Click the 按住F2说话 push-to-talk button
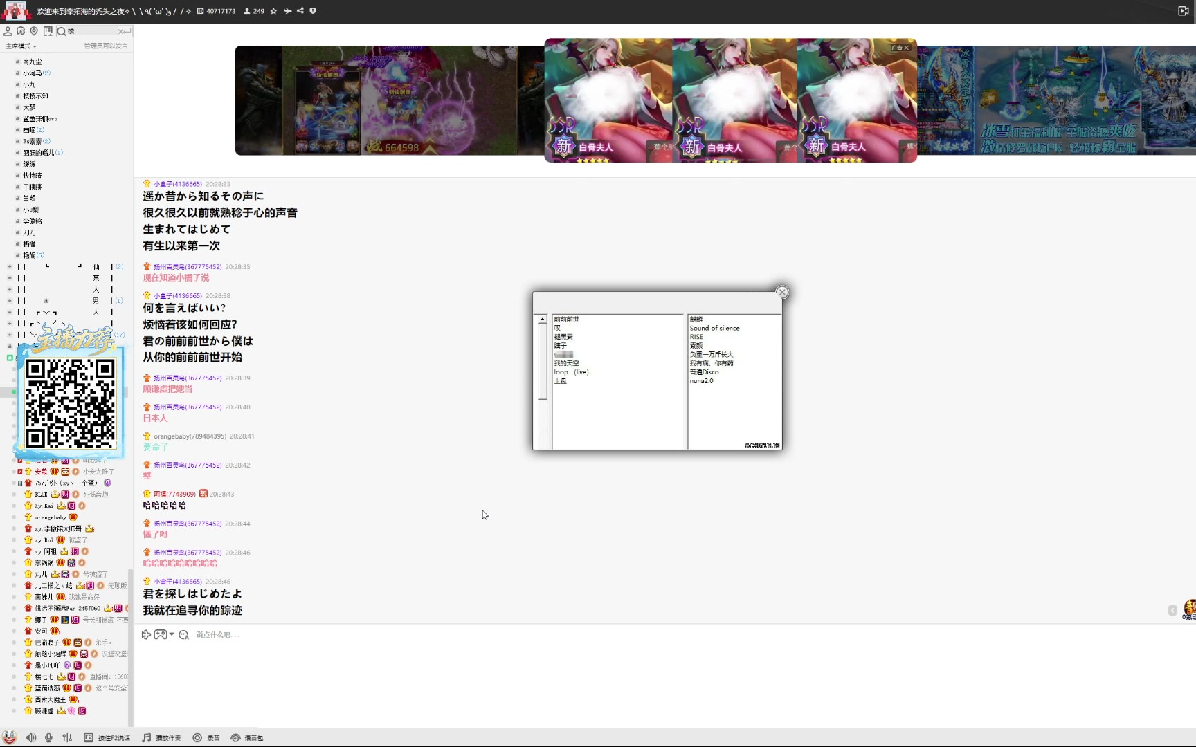 (x=107, y=738)
